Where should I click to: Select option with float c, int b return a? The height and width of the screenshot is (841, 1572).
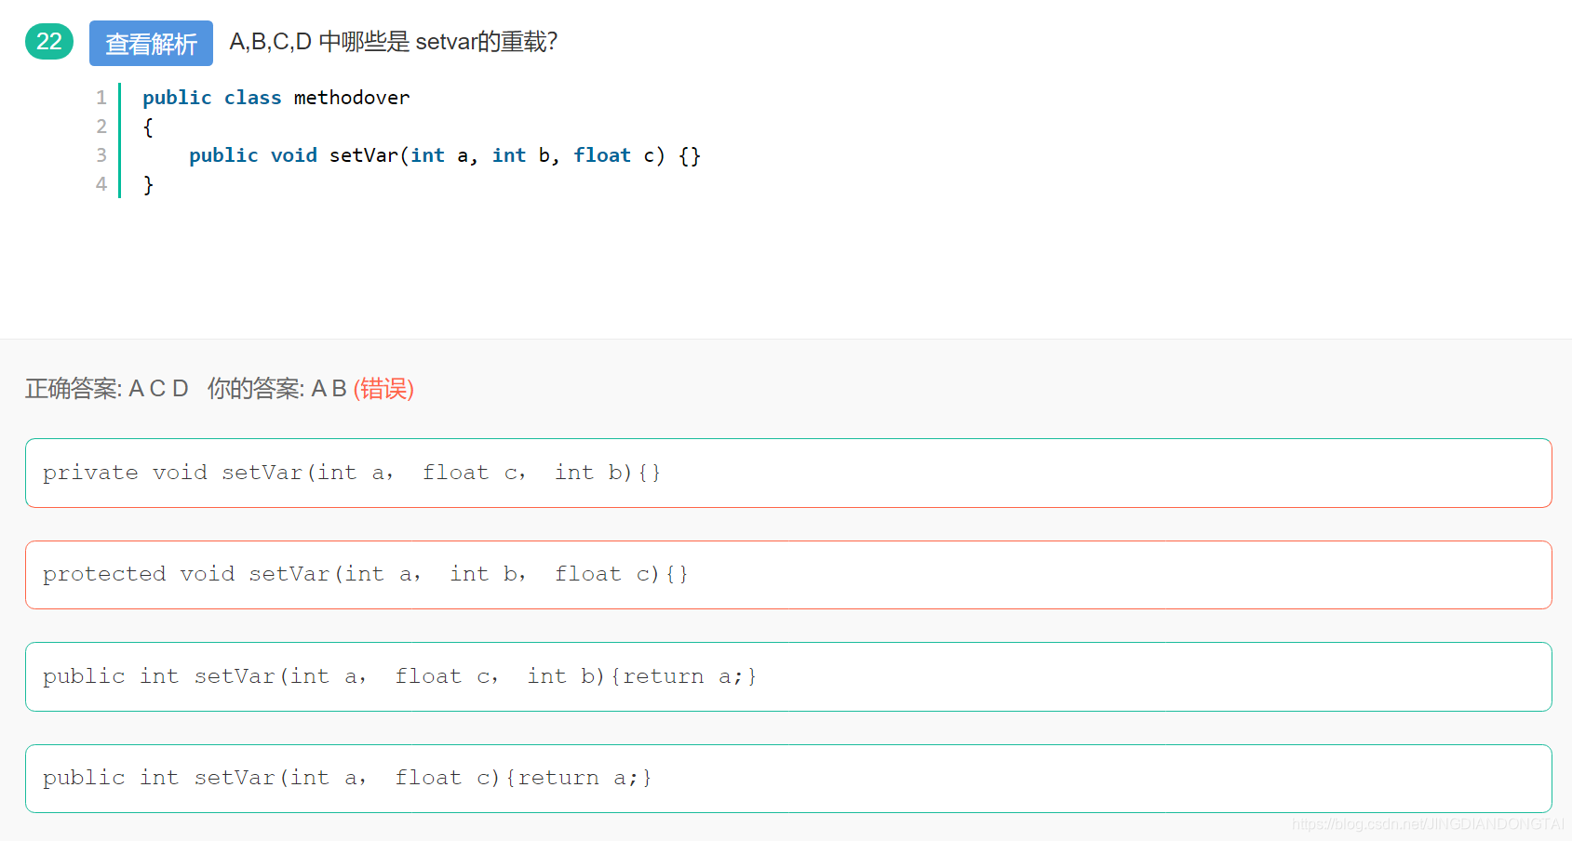click(x=788, y=676)
